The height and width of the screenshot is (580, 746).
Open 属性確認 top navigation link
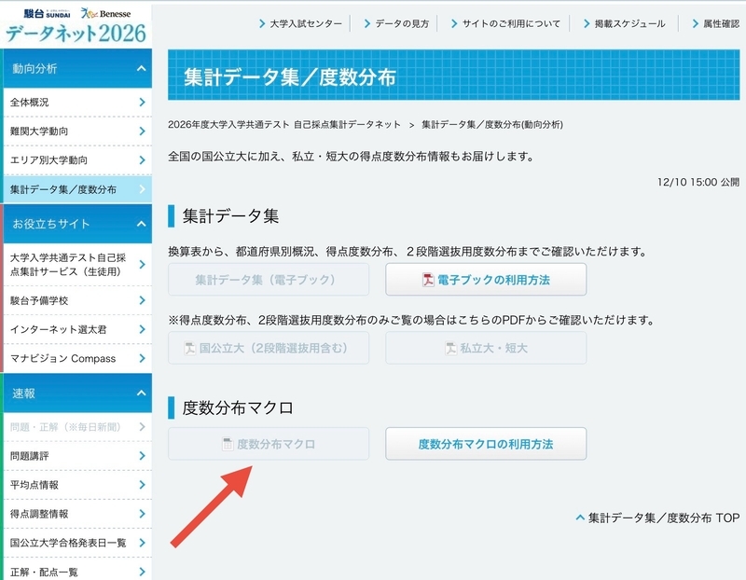(x=716, y=23)
